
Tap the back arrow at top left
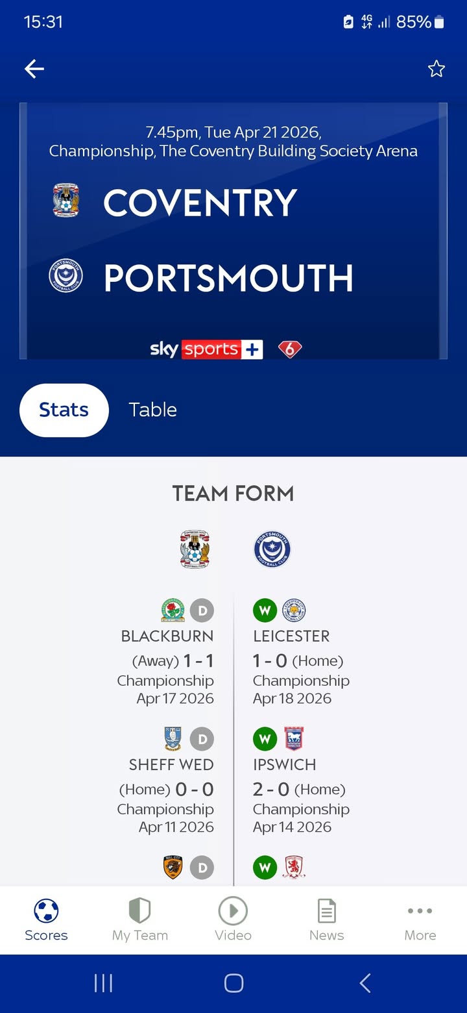34,69
